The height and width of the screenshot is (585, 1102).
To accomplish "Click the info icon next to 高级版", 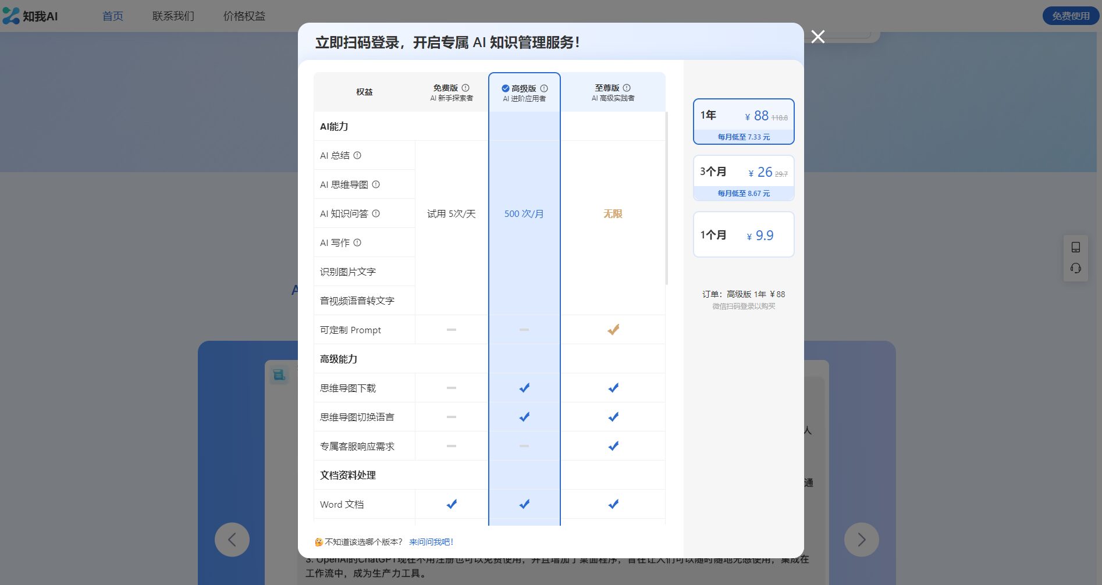I will [x=544, y=88].
